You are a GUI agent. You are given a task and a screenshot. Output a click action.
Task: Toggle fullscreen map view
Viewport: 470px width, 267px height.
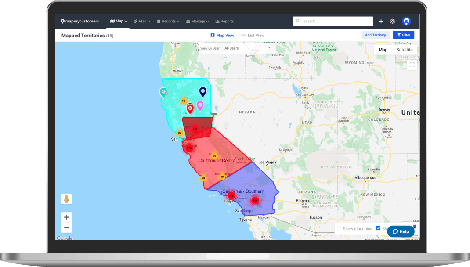point(412,65)
